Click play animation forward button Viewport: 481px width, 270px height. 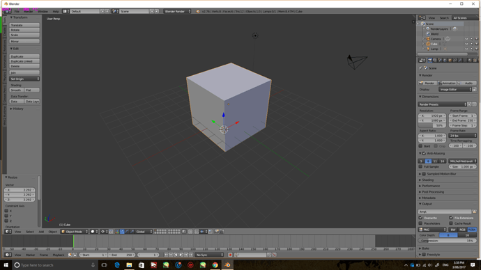pyautogui.click(x=181, y=255)
